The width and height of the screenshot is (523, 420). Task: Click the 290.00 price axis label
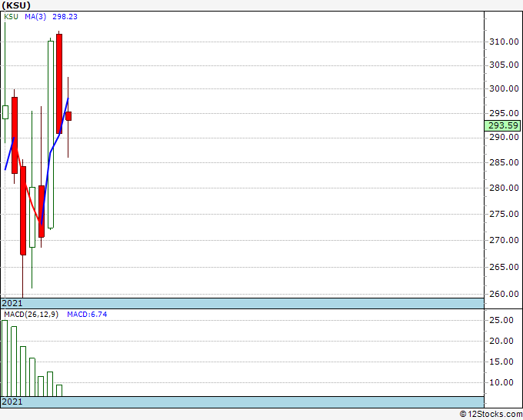point(504,137)
